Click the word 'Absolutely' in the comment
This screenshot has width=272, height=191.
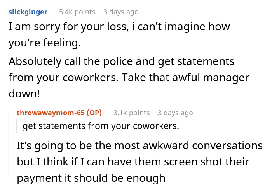coord(41,61)
